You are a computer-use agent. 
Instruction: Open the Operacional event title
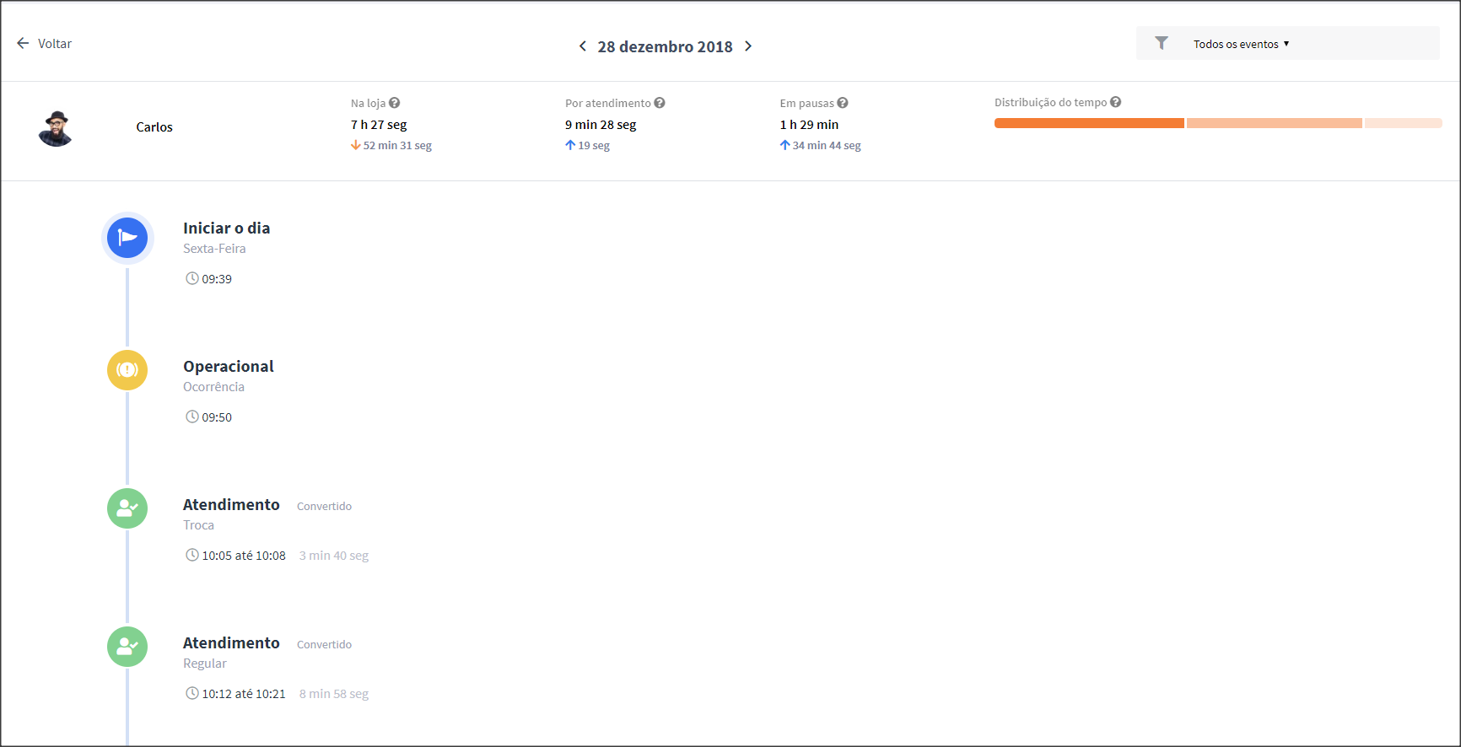click(x=229, y=367)
